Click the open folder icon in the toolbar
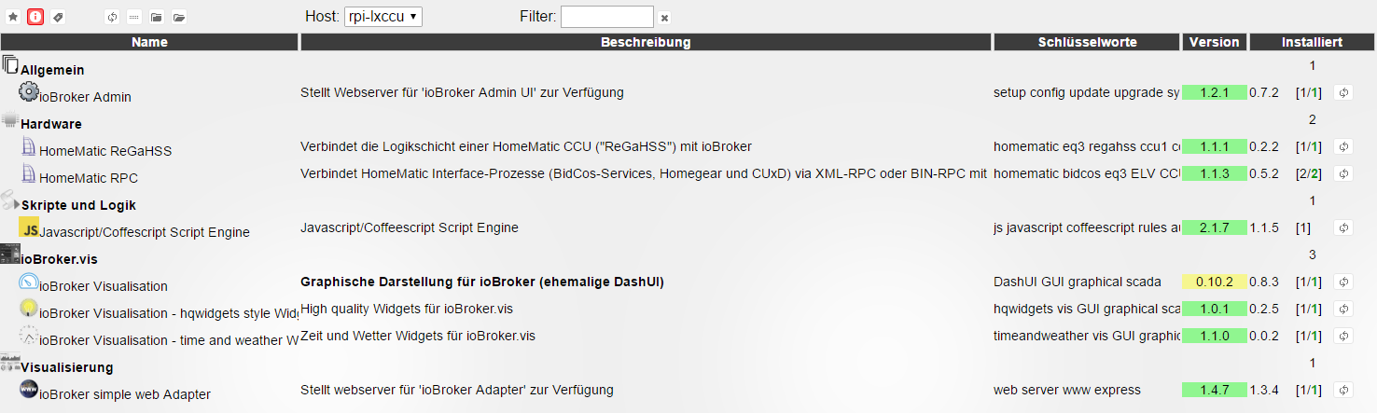 (179, 17)
